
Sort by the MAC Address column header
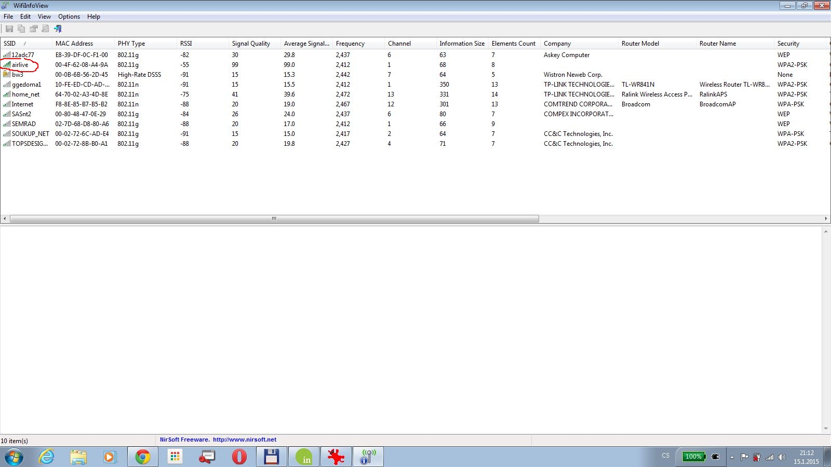(x=83, y=44)
